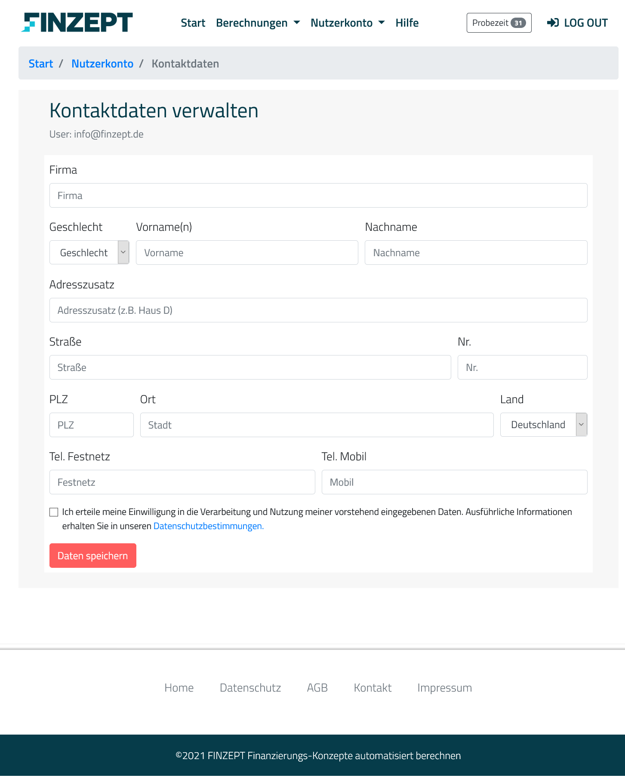Focus the Vorname input field
The height and width of the screenshot is (778, 625).
pyautogui.click(x=247, y=253)
